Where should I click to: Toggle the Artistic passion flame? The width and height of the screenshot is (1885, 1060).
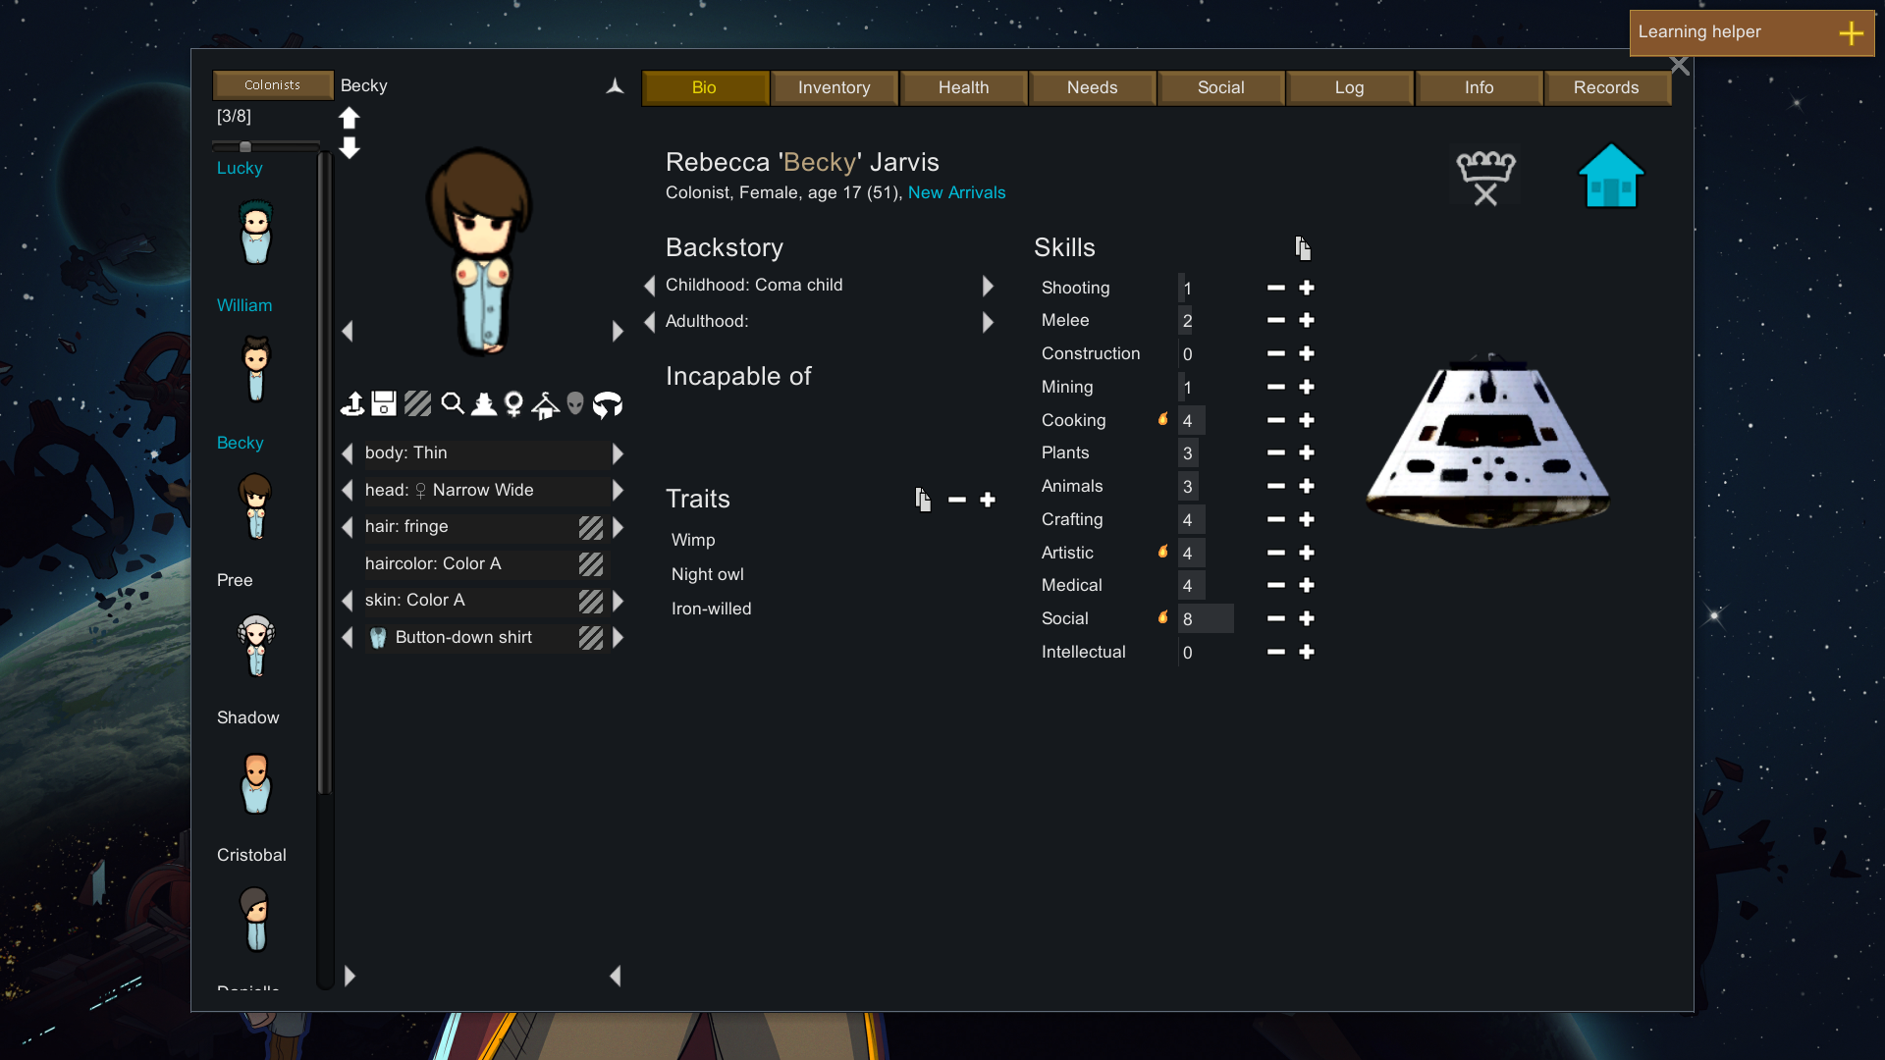[1163, 552]
